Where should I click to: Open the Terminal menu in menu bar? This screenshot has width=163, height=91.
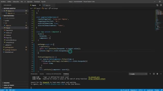point(37,2)
